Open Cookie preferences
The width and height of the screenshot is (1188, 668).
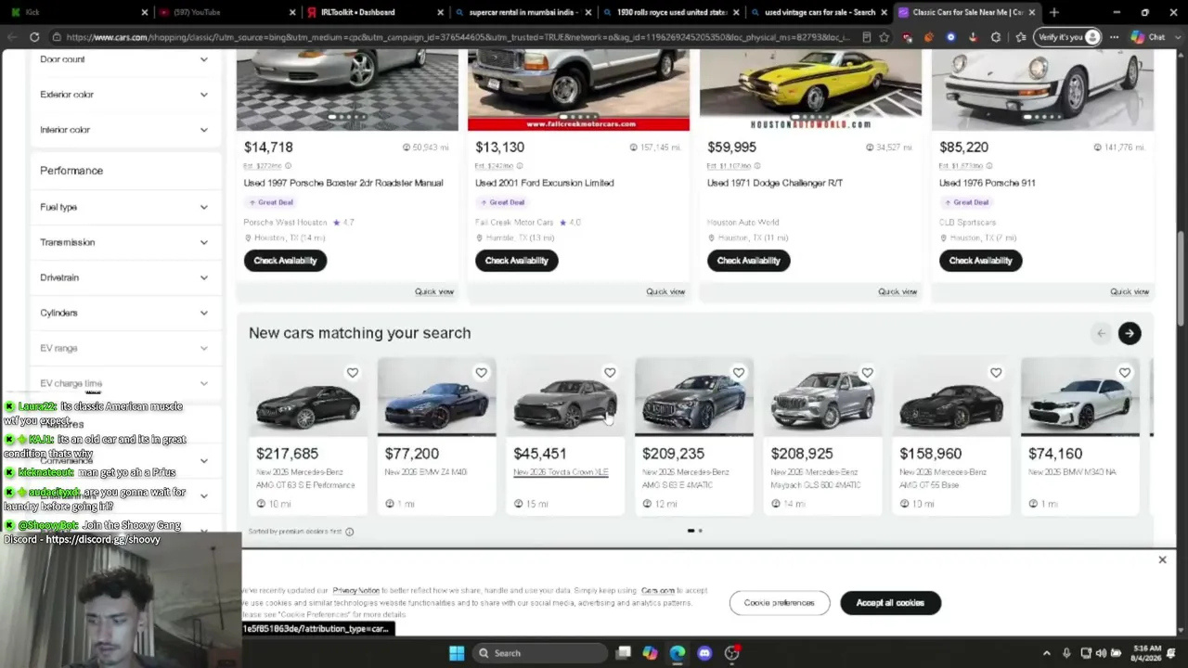779,603
